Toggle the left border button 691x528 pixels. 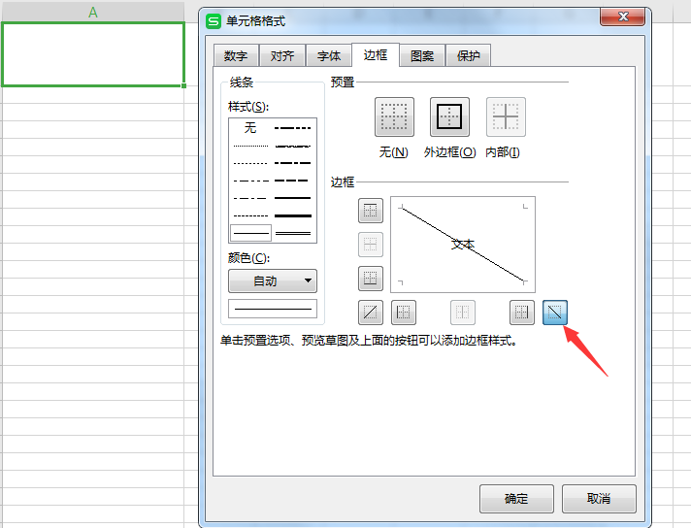404,312
